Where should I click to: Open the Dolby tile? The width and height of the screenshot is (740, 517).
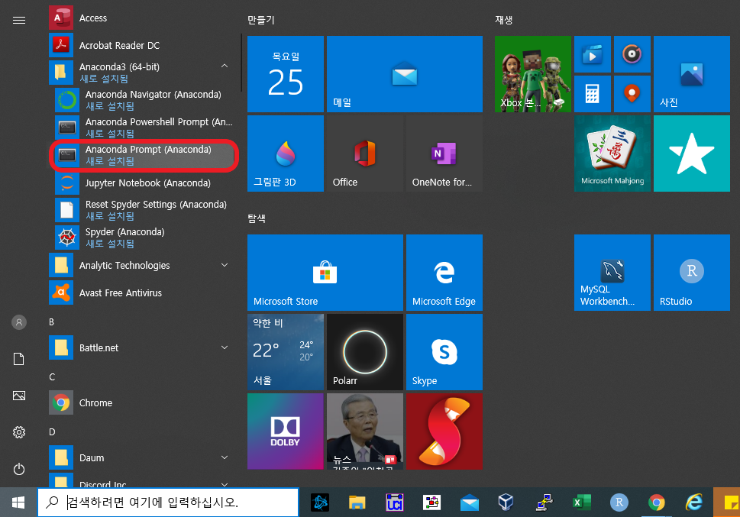point(286,431)
